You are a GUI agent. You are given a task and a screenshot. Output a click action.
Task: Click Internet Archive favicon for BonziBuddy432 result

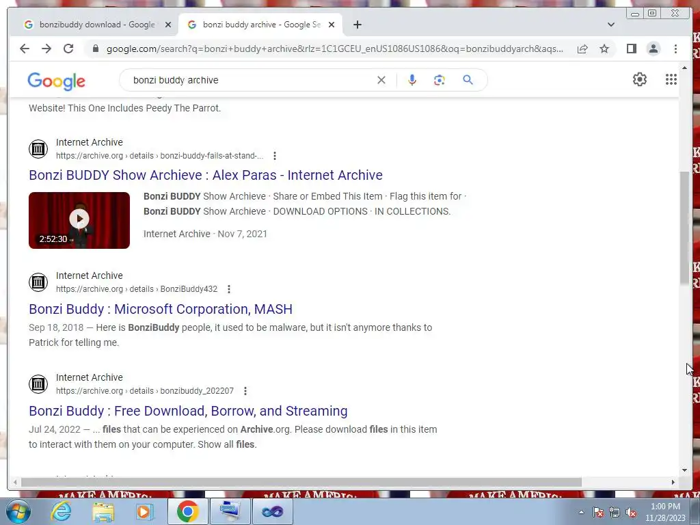coord(38,282)
